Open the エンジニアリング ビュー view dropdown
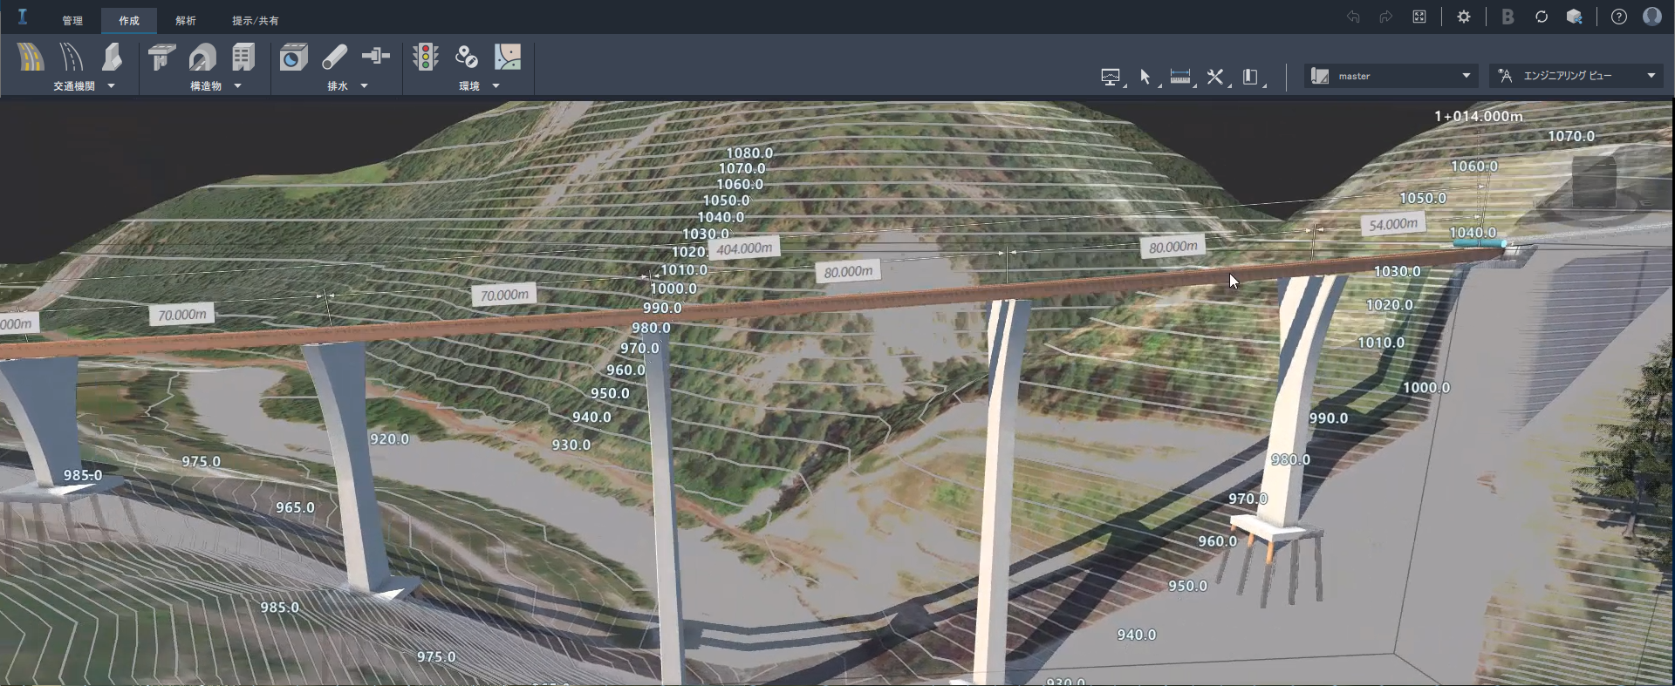Viewport: 1675px width, 686px height. click(x=1577, y=76)
